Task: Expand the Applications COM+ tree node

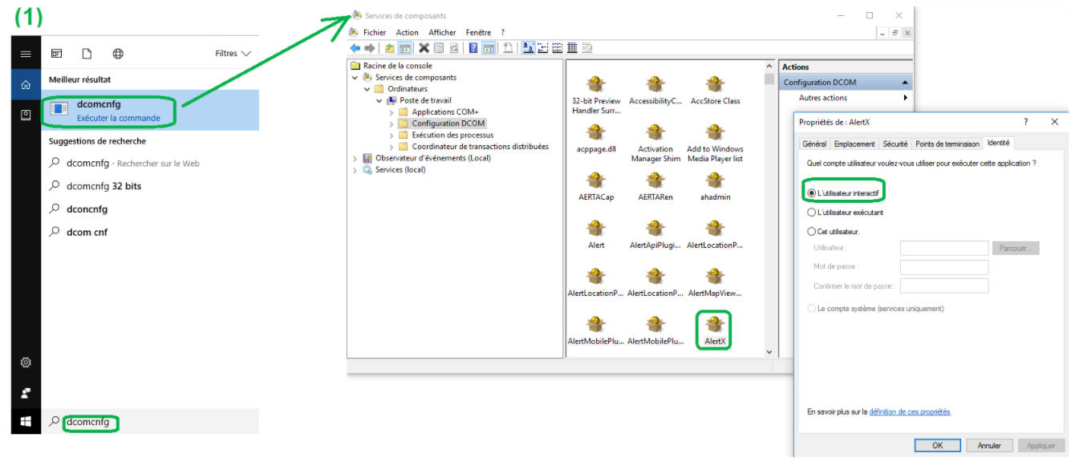Action: (x=391, y=112)
